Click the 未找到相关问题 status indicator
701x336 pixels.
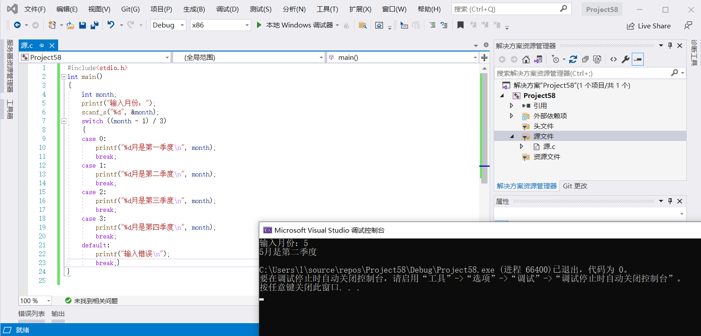click(91, 301)
